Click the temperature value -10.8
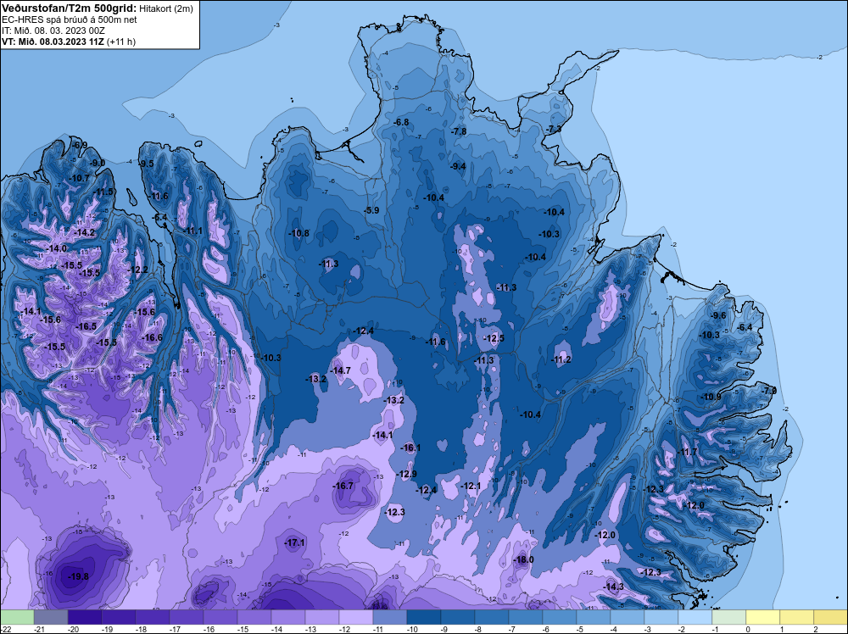This screenshot has height=634, width=848. coord(299,233)
